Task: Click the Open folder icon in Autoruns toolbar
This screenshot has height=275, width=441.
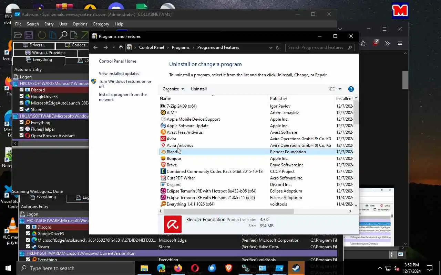Action: tap(18, 35)
